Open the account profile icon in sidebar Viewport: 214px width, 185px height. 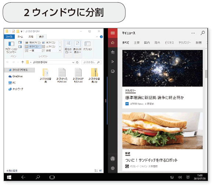[x=113, y=159]
